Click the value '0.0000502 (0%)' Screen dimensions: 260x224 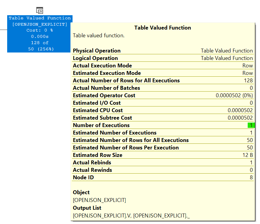pyautogui.click(x=234, y=95)
